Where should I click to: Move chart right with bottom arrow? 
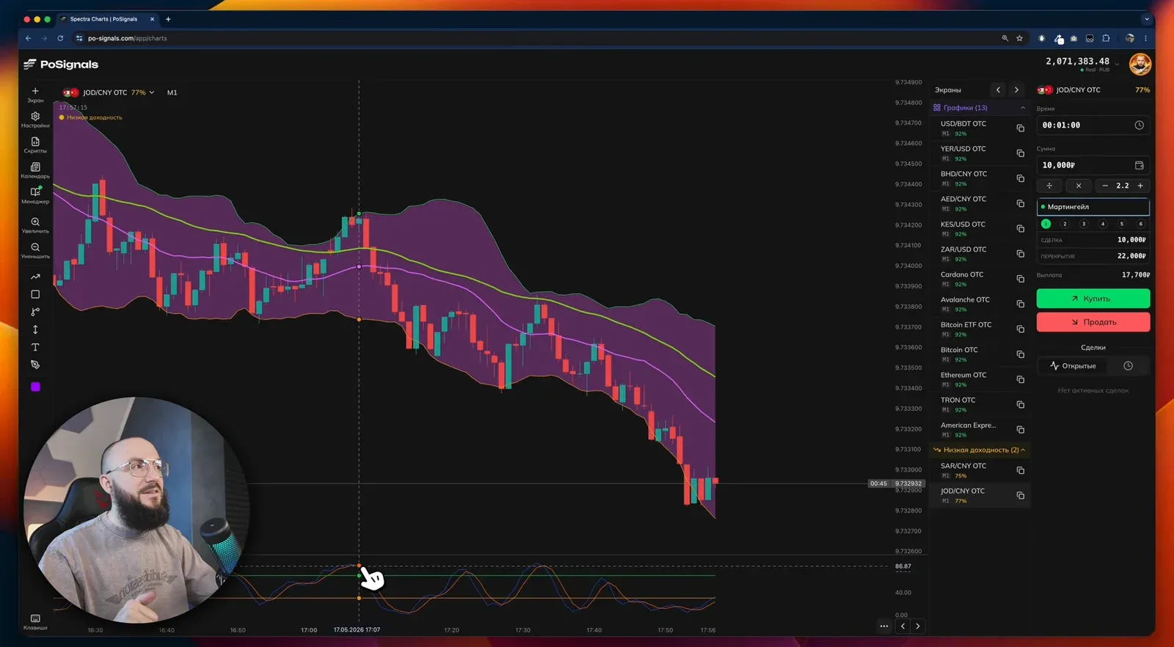click(917, 626)
